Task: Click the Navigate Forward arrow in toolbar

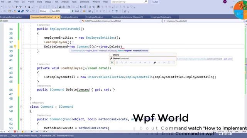Action: [x=20, y=7]
